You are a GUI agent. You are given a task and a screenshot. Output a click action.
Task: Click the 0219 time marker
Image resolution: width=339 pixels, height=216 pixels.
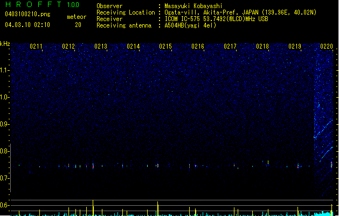[x=295, y=46]
